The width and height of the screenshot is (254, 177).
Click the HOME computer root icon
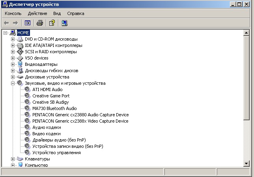[13, 33]
